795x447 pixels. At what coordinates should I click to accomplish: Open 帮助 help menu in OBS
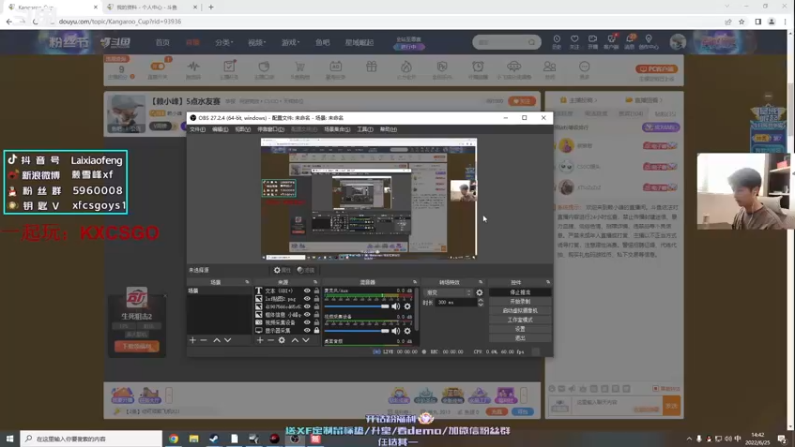[x=388, y=130]
